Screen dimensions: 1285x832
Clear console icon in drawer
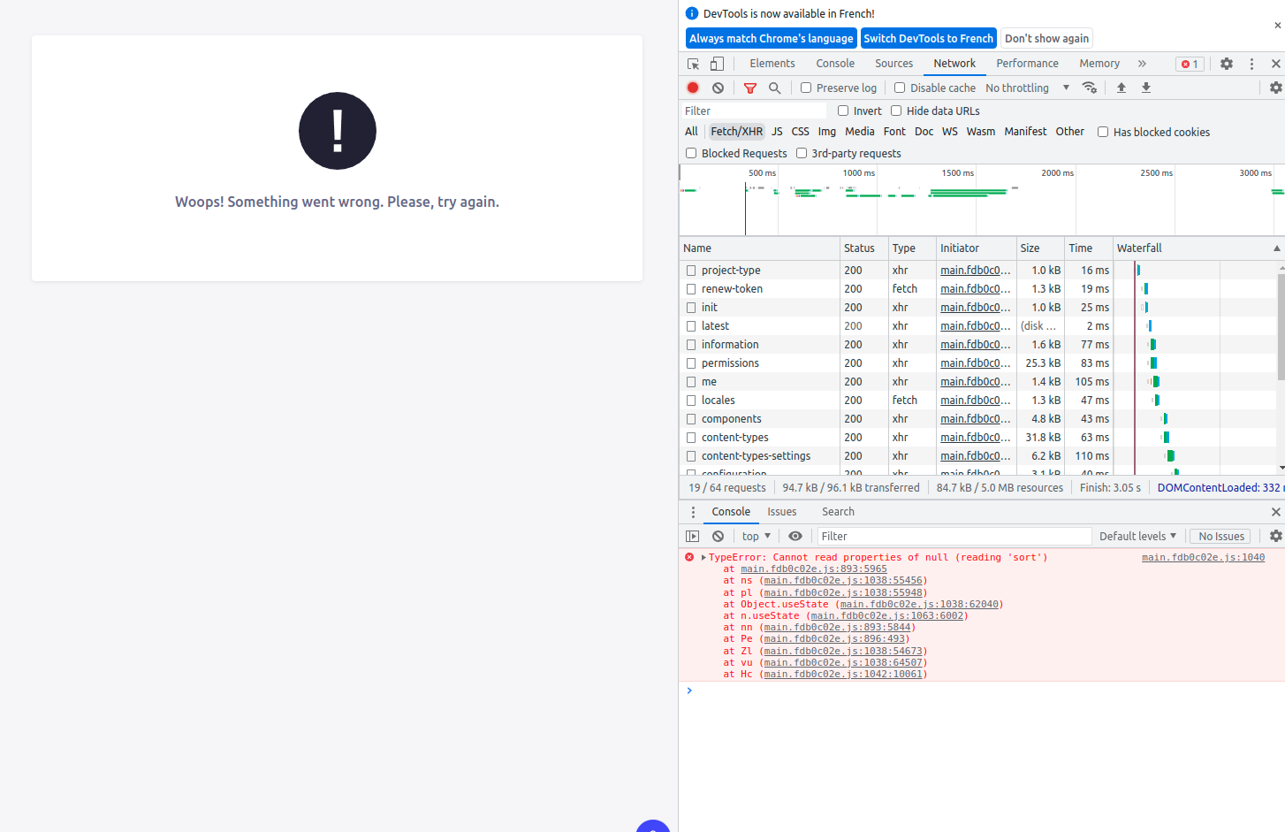coord(719,536)
